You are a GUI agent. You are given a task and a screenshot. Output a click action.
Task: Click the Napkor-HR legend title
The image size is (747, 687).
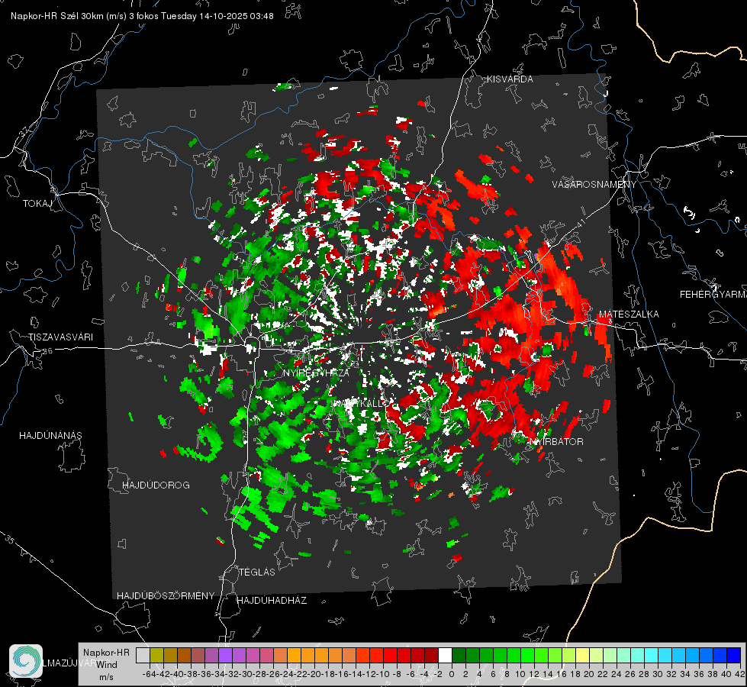(106, 653)
